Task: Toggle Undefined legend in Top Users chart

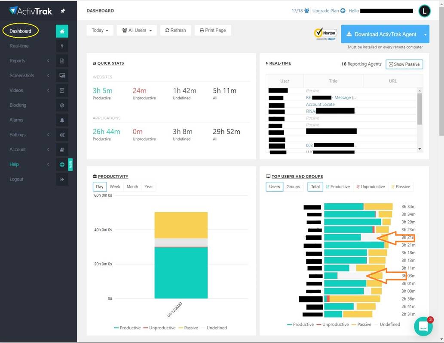Action: 387,325
